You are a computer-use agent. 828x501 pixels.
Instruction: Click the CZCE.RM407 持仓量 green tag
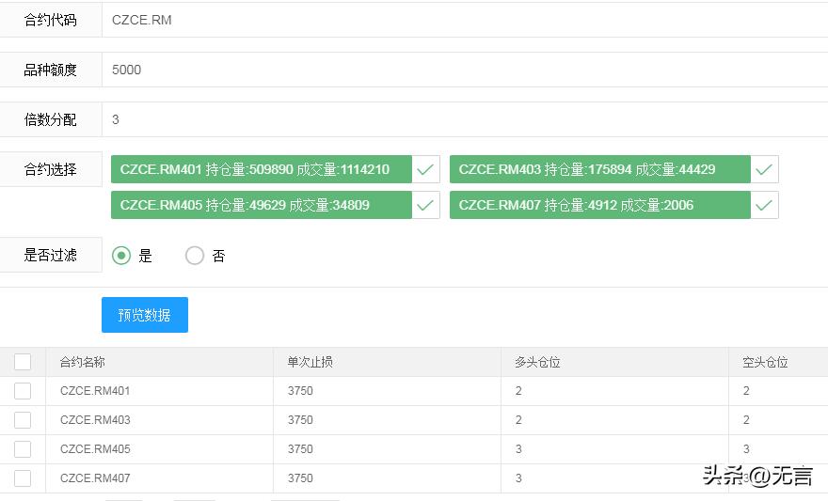pyautogui.click(x=599, y=205)
